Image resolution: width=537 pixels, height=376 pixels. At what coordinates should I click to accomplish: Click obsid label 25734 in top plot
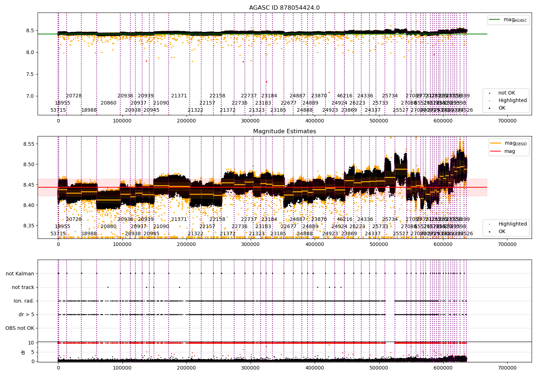(390, 96)
